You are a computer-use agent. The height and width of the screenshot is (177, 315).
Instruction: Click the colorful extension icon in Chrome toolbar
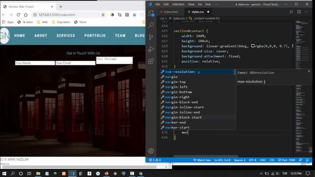pos(112,15)
